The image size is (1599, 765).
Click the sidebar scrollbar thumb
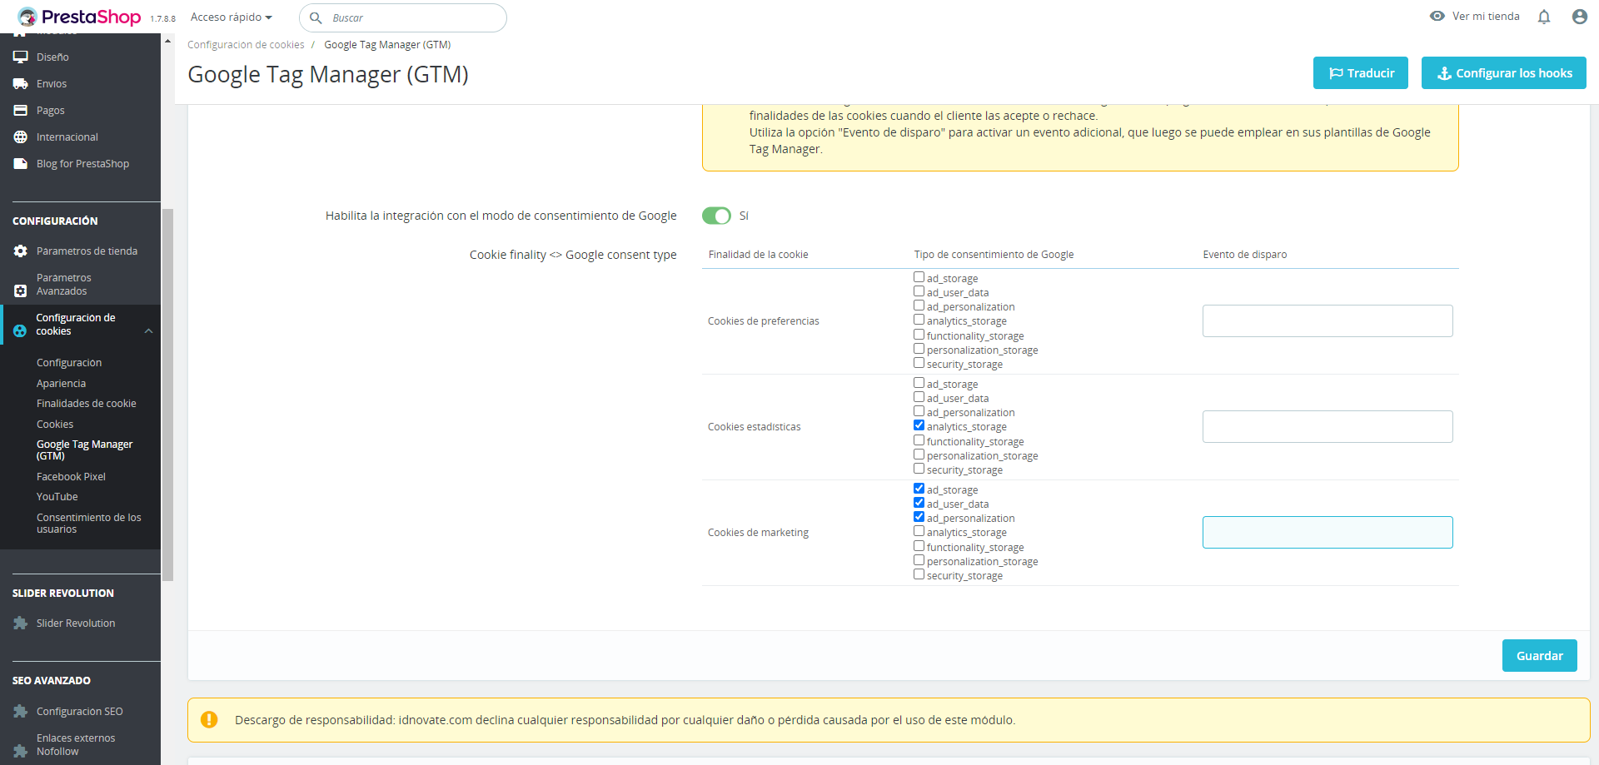pos(168,395)
